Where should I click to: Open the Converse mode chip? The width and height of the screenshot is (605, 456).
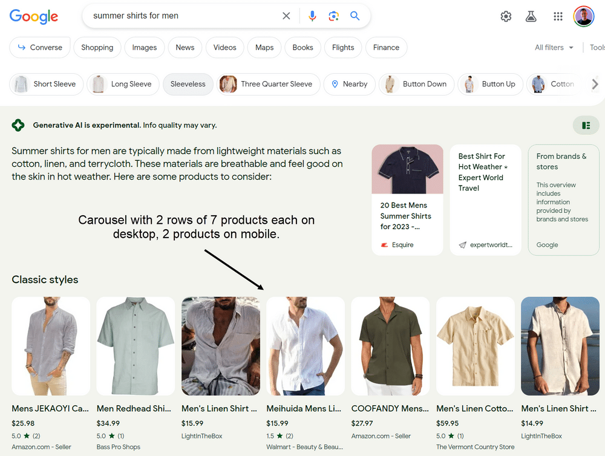coord(40,47)
